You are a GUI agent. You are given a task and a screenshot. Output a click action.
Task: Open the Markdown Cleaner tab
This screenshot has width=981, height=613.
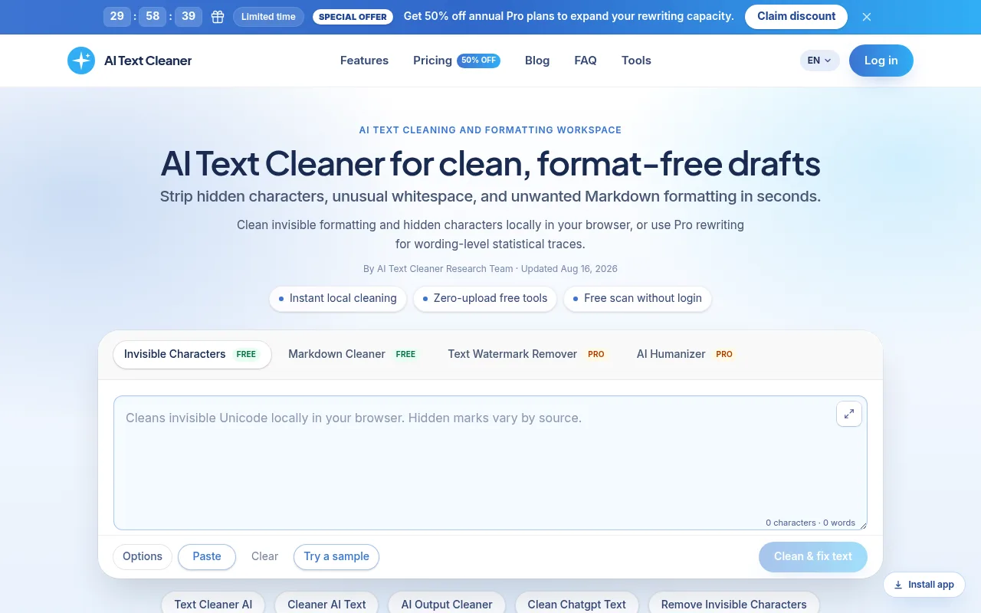coord(353,354)
